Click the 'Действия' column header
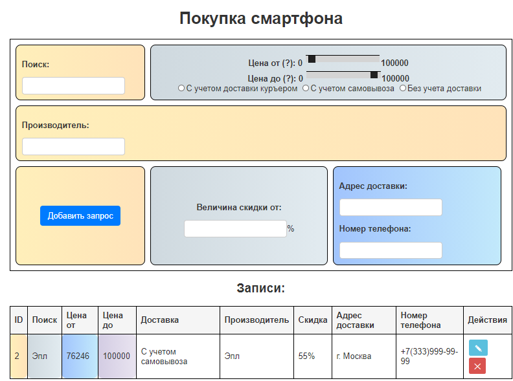This screenshot has height=381, width=513. [487, 320]
